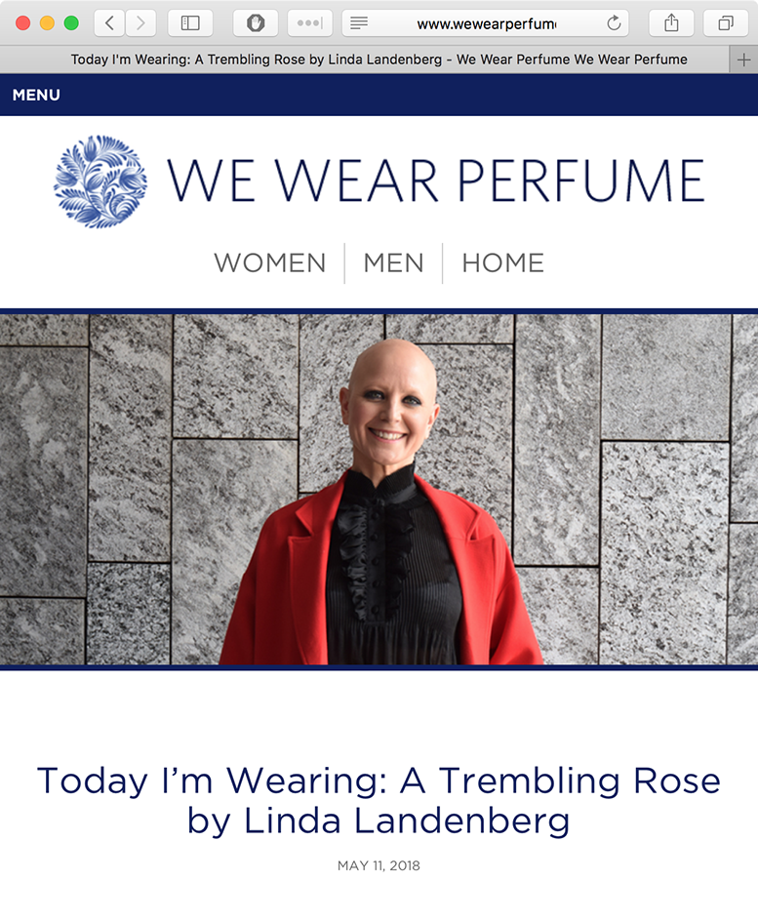This screenshot has width=758, height=921.
Task: Click the WE WEAR PERFUME site title
Action: tap(436, 180)
